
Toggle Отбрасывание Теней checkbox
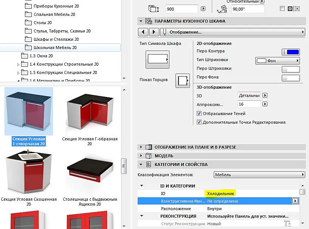pyautogui.click(x=199, y=114)
